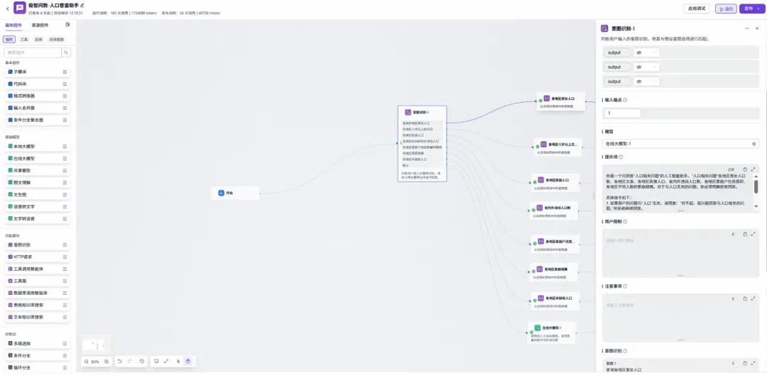
Task: Select 语音转文字 component in the sidebar
Action: tap(37, 206)
